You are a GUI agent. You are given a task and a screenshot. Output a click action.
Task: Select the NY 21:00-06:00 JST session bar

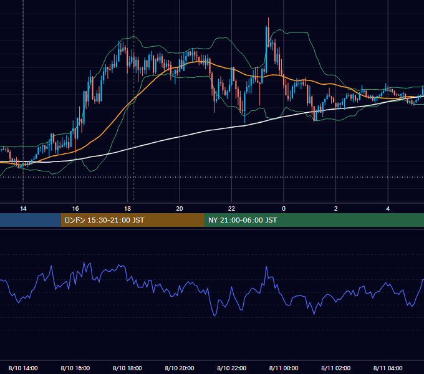pos(314,220)
